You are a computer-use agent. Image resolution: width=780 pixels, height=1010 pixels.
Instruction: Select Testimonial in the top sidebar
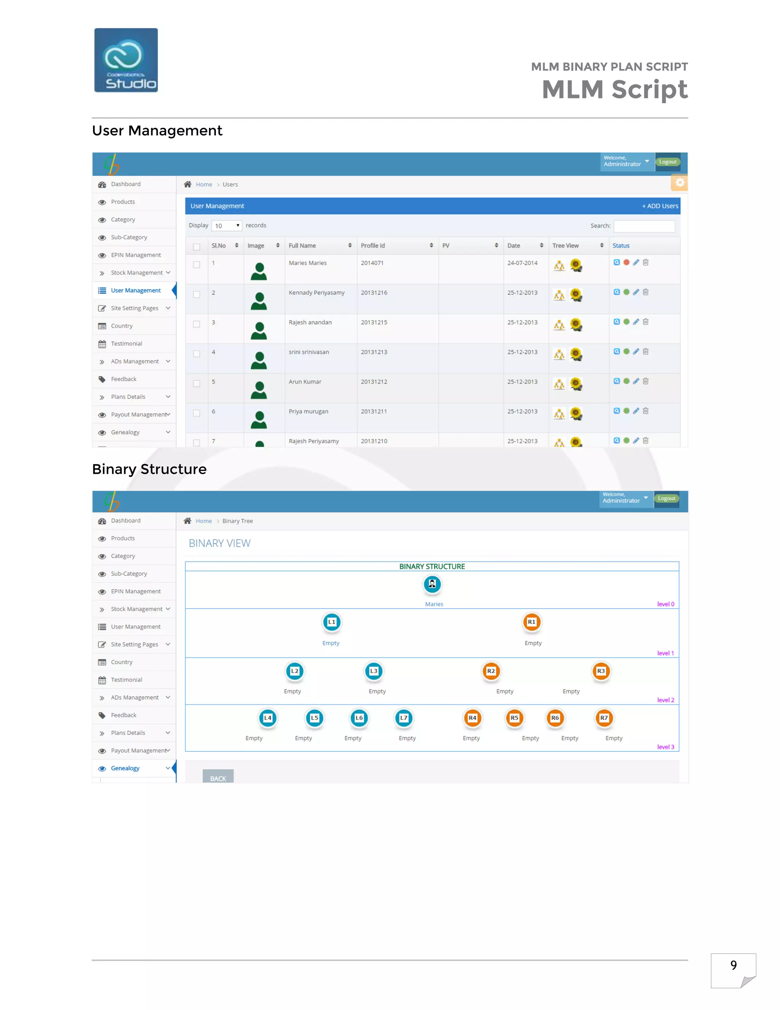click(126, 344)
